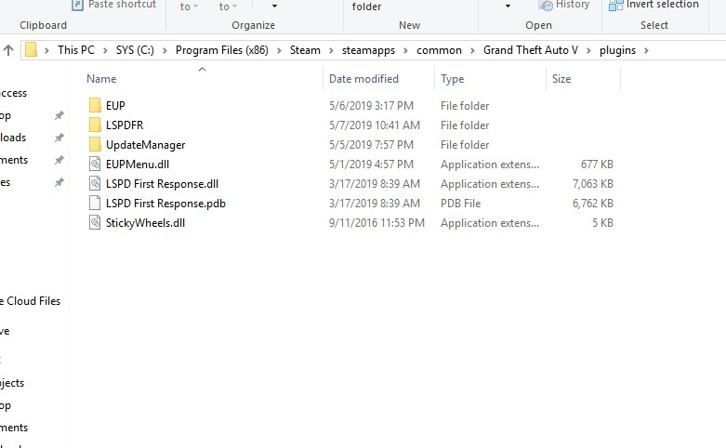Click the 5/6/2019 3:17 PM date cell

pos(371,106)
